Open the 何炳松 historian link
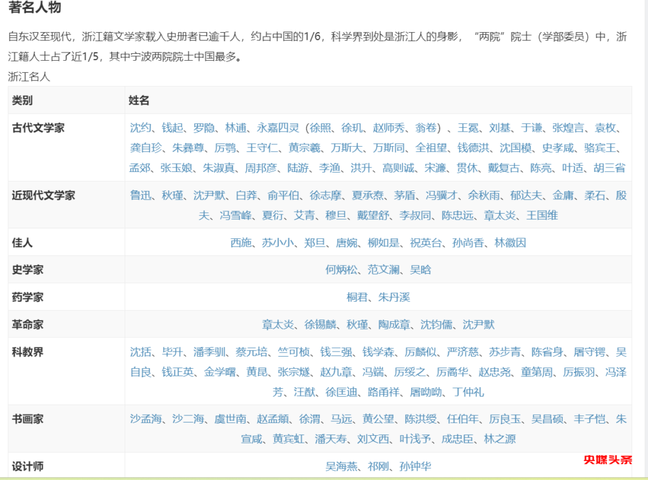This screenshot has height=480, width=648. [x=341, y=269]
